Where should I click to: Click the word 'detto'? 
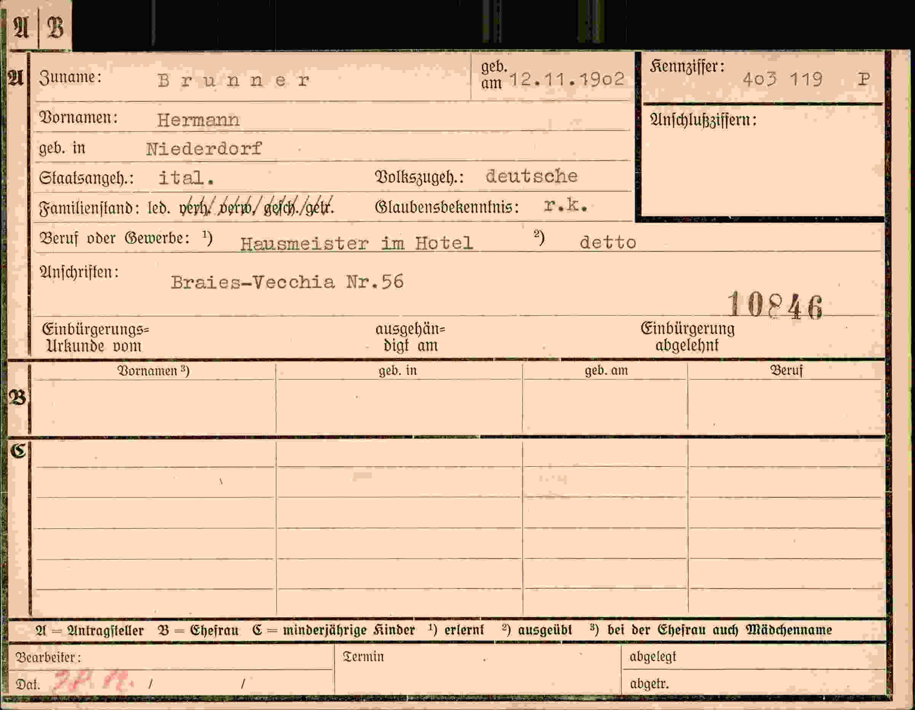(x=608, y=242)
